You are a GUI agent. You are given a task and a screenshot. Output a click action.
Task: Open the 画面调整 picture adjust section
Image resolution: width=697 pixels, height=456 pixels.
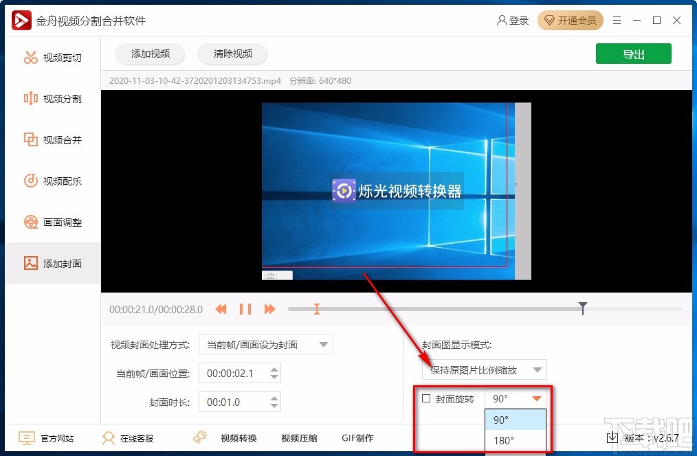[x=53, y=222]
